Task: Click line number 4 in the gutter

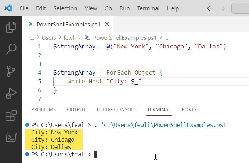Action: (x=40, y=73)
